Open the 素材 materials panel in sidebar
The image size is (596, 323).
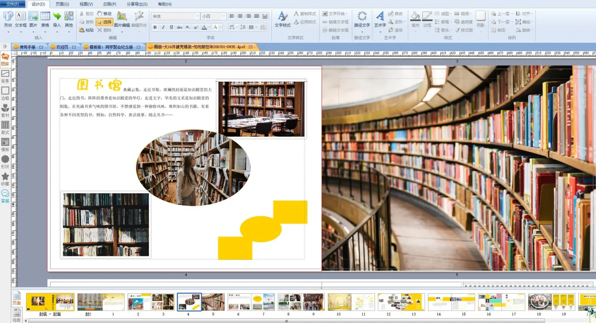coord(5,110)
